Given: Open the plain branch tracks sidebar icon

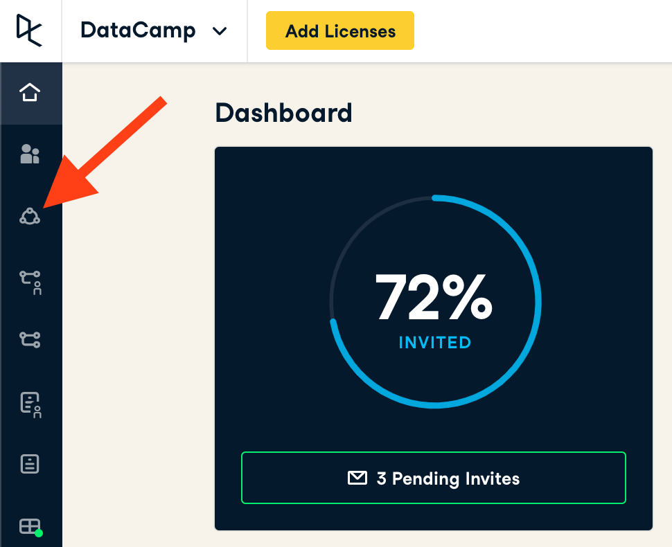Looking at the screenshot, I should pyautogui.click(x=30, y=339).
